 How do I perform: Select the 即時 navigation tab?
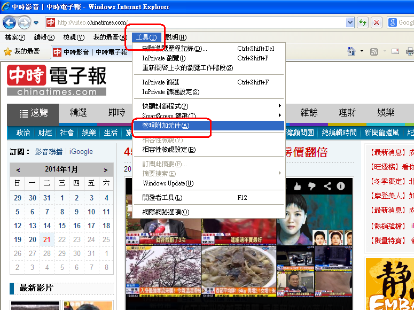(116, 113)
